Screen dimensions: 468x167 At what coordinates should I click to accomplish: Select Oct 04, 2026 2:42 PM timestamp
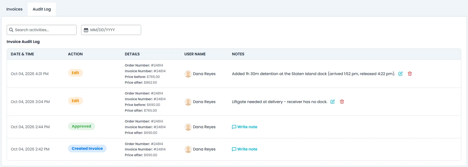coord(30,149)
